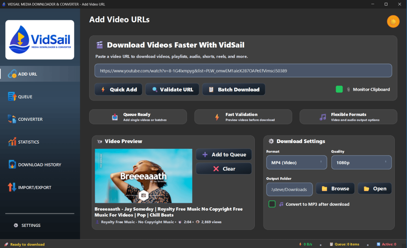This screenshot has height=248, width=407.
Task: Click the camera icon beside Video Preview
Action: click(x=99, y=141)
